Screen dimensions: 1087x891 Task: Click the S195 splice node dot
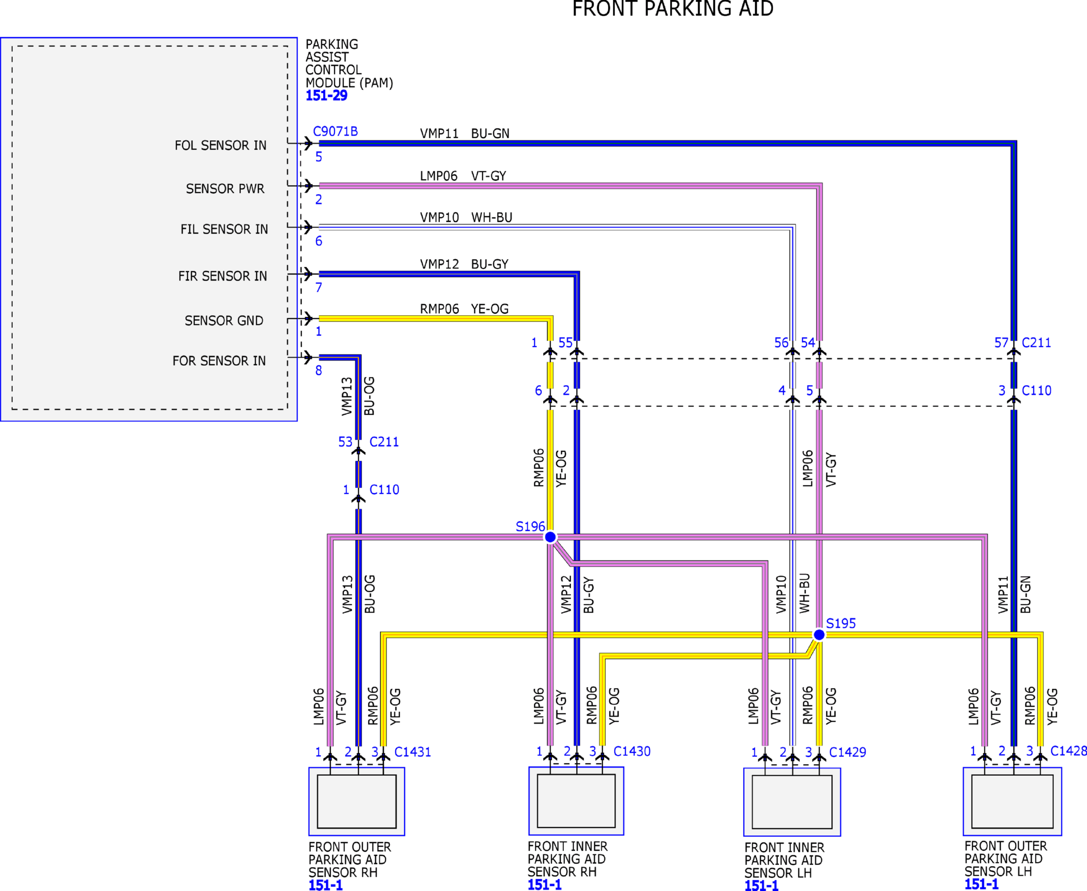click(819, 635)
